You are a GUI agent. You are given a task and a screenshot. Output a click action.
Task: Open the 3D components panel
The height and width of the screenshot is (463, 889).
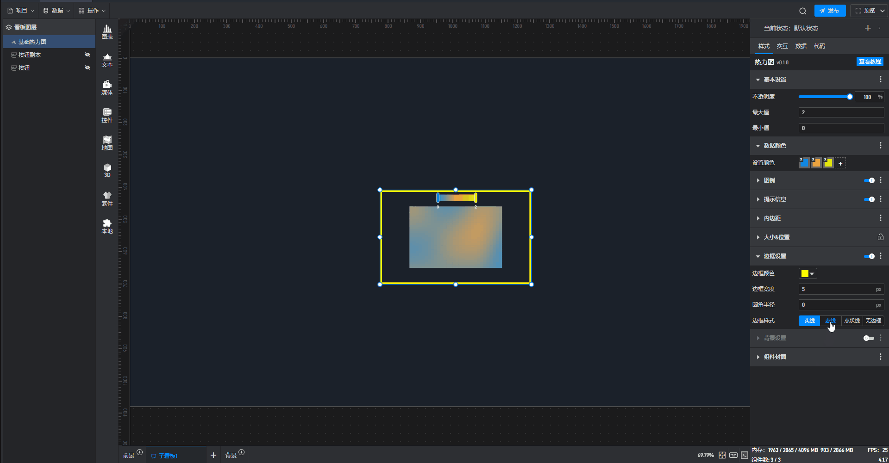click(107, 170)
